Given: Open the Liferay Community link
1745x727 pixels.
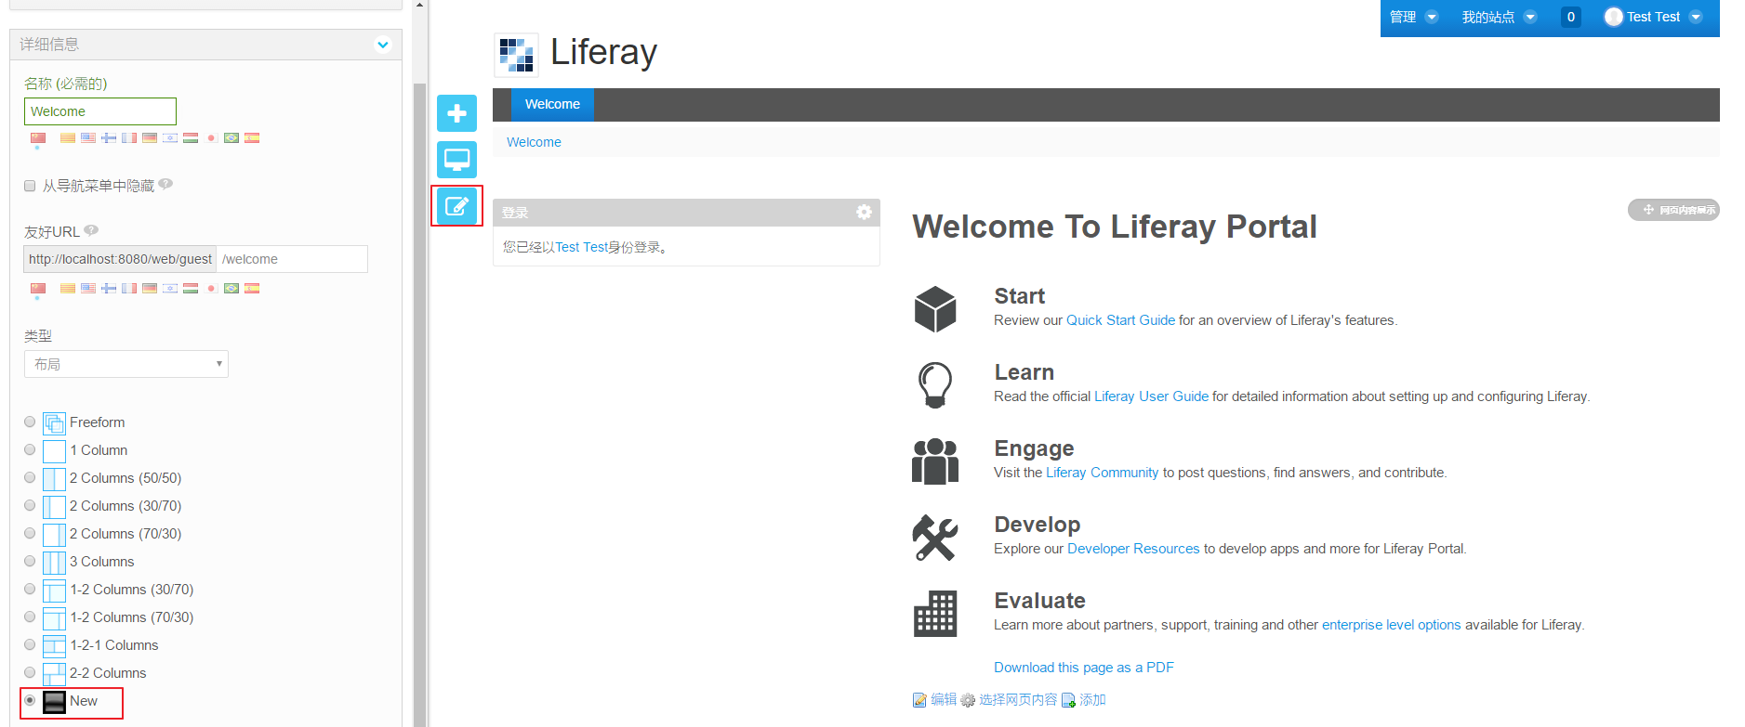Looking at the screenshot, I should coord(1102,473).
